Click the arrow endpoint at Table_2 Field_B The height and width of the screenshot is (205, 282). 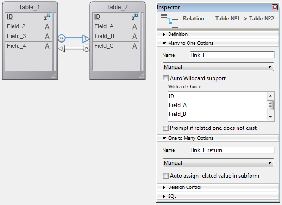[86, 38]
